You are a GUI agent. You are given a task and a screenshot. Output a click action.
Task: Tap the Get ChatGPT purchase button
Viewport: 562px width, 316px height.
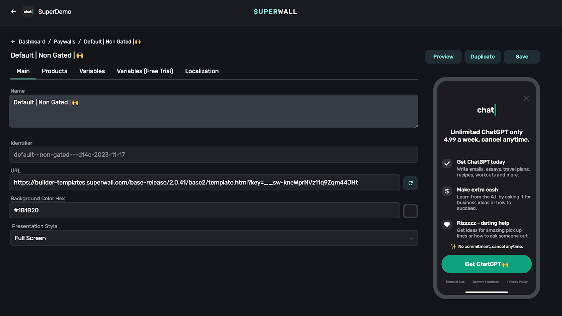tap(487, 264)
